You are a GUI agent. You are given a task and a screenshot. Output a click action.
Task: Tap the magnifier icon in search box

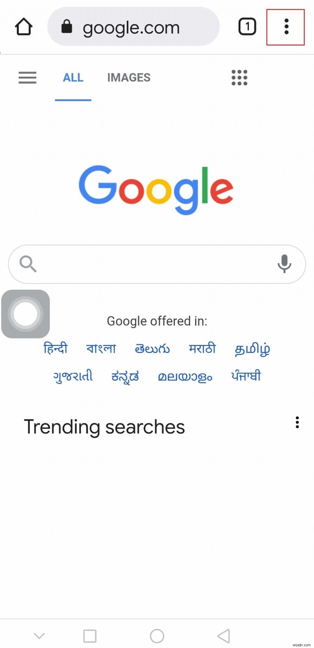pyautogui.click(x=28, y=263)
